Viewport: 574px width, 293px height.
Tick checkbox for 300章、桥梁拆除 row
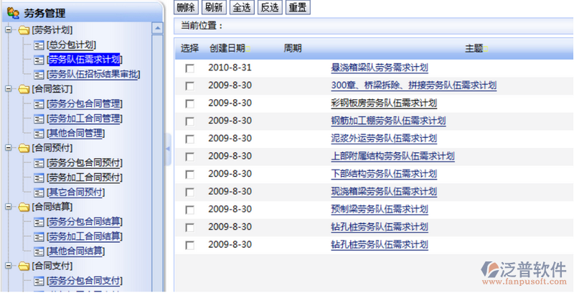click(x=189, y=86)
